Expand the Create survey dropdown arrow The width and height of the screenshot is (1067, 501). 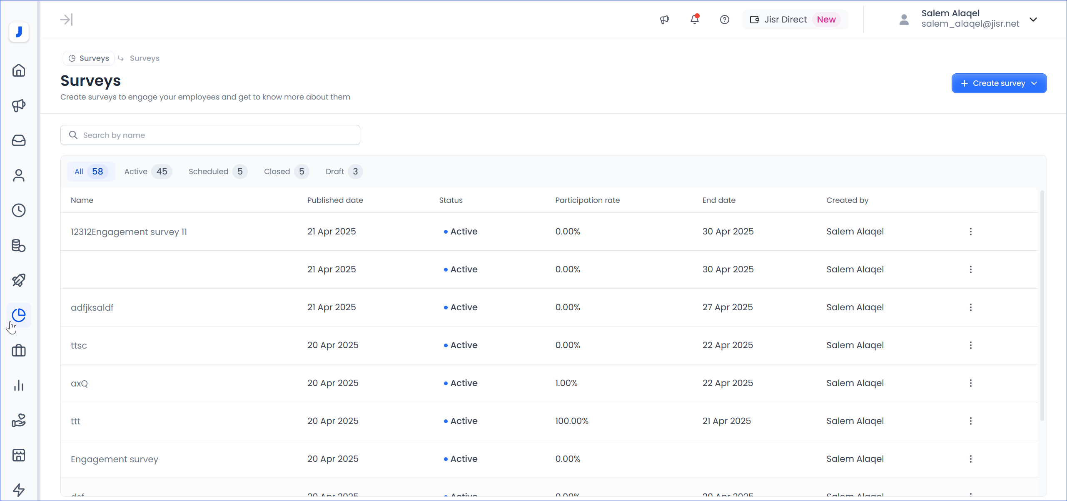pos(1034,83)
